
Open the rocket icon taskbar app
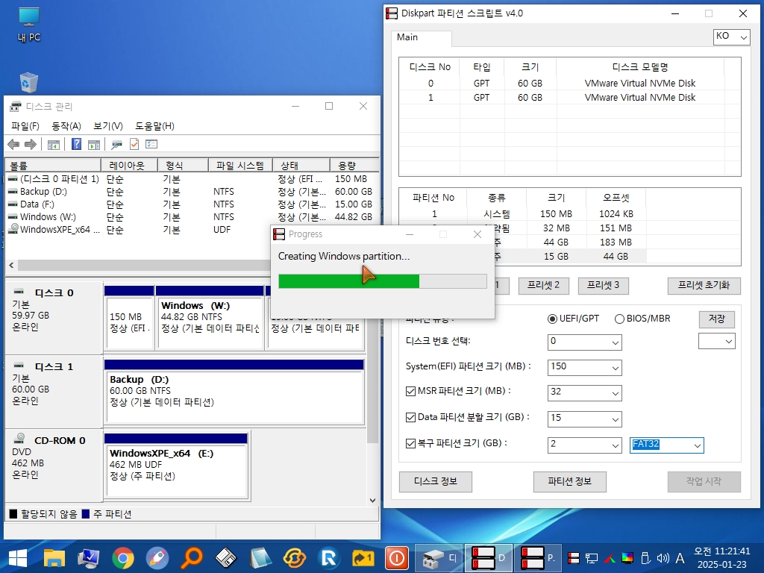pyautogui.click(x=157, y=558)
